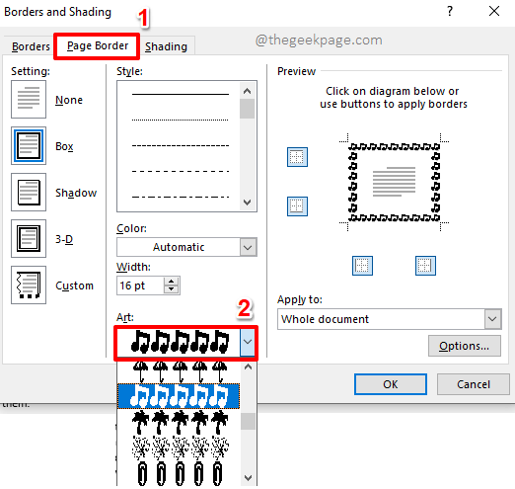Choose the Box border setting icon
Image resolution: width=515 pixels, height=489 pixels.
[x=29, y=145]
